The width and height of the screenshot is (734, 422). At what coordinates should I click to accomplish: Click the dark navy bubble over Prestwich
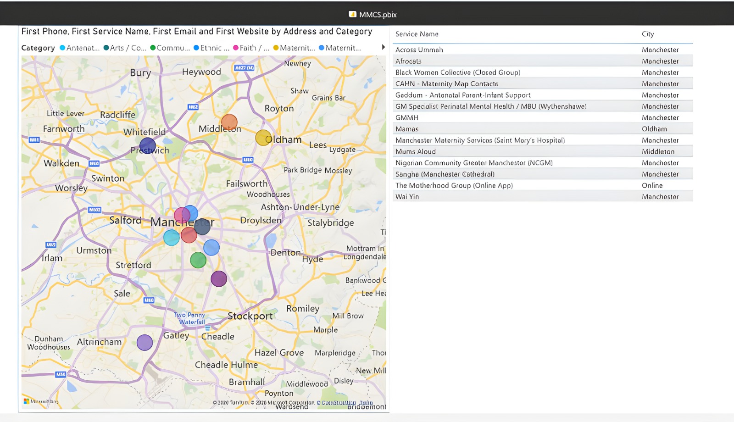click(148, 146)
